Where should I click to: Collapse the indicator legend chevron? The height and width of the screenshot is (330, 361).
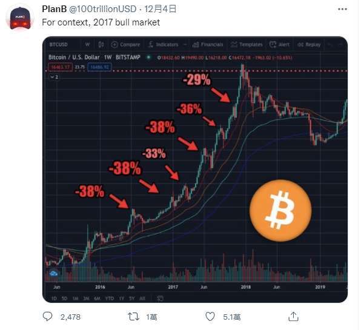[x=54, y=77]
